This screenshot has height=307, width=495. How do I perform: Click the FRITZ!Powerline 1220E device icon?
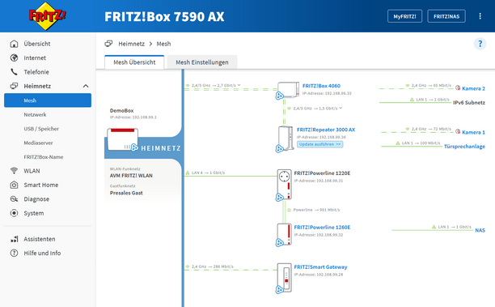coord(284,185)
